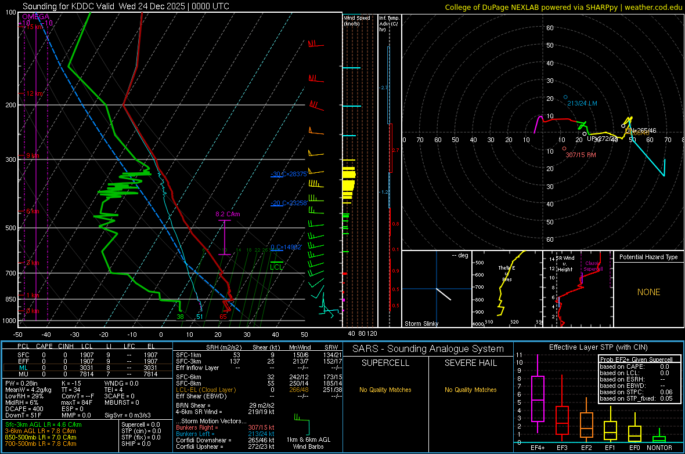The image size is (685, 454).
Task: Click the 'maxT = 84F' value
Action: 77,402
